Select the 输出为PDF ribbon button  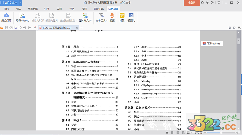[x=38, y=17]
